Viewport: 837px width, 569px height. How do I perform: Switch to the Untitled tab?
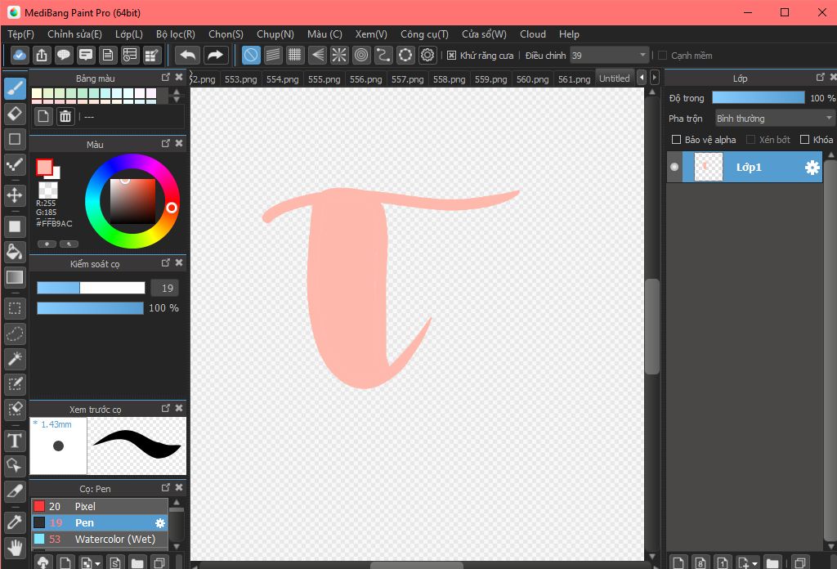(615, 78)
